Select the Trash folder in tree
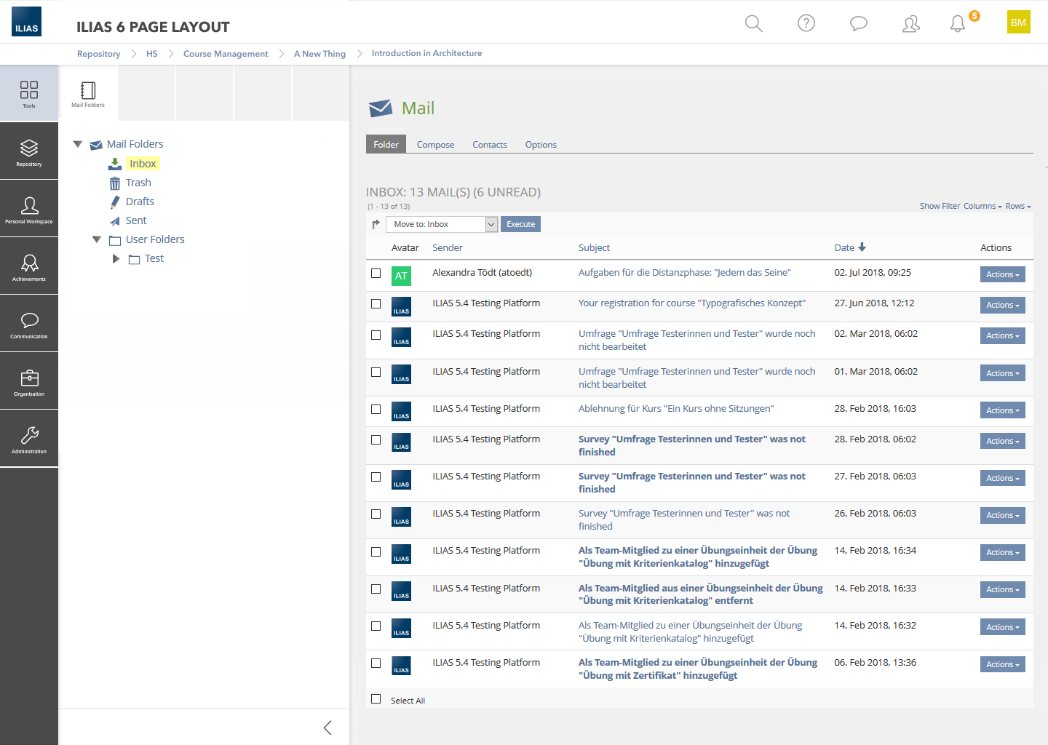Viewport: 1048px width, 745px height. [138, 183]
